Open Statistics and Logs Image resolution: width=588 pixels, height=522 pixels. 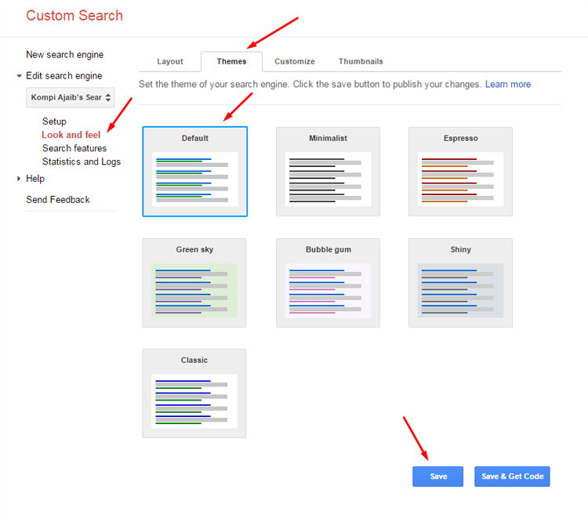(82, 161)
